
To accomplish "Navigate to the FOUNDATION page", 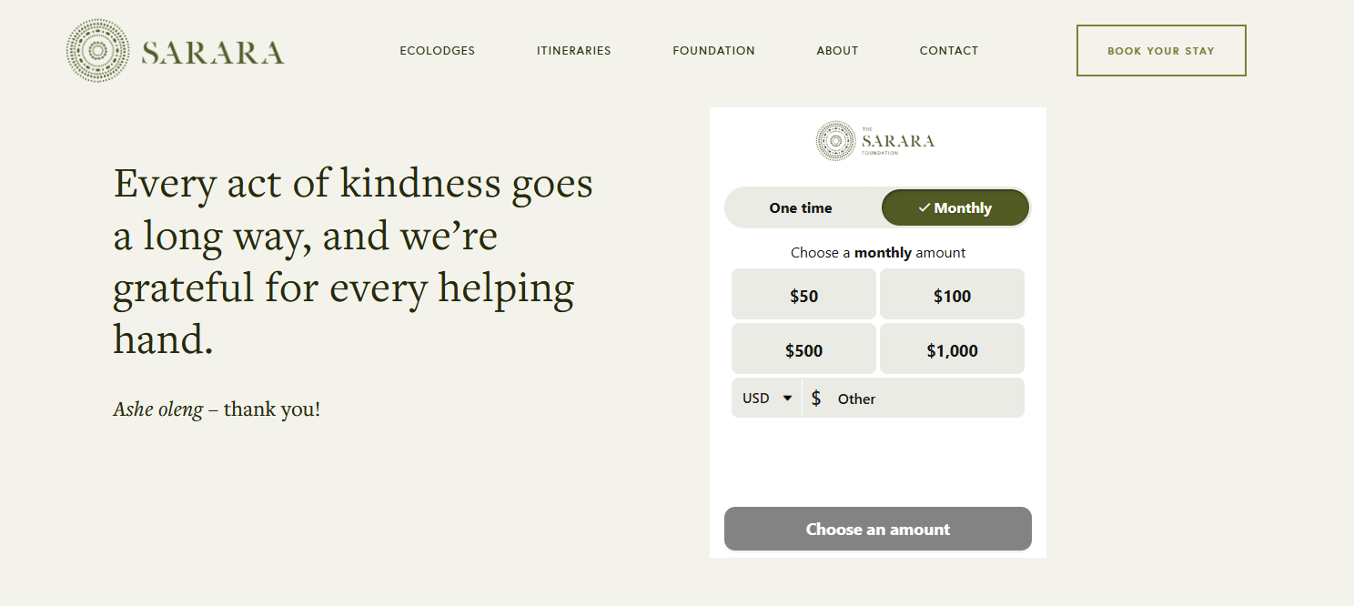I will click(713, 51).
